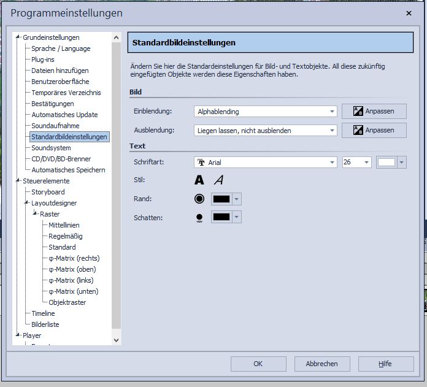Toggle the bold text style icon
This screenshot has height=387, width=427.
(199, 180)
